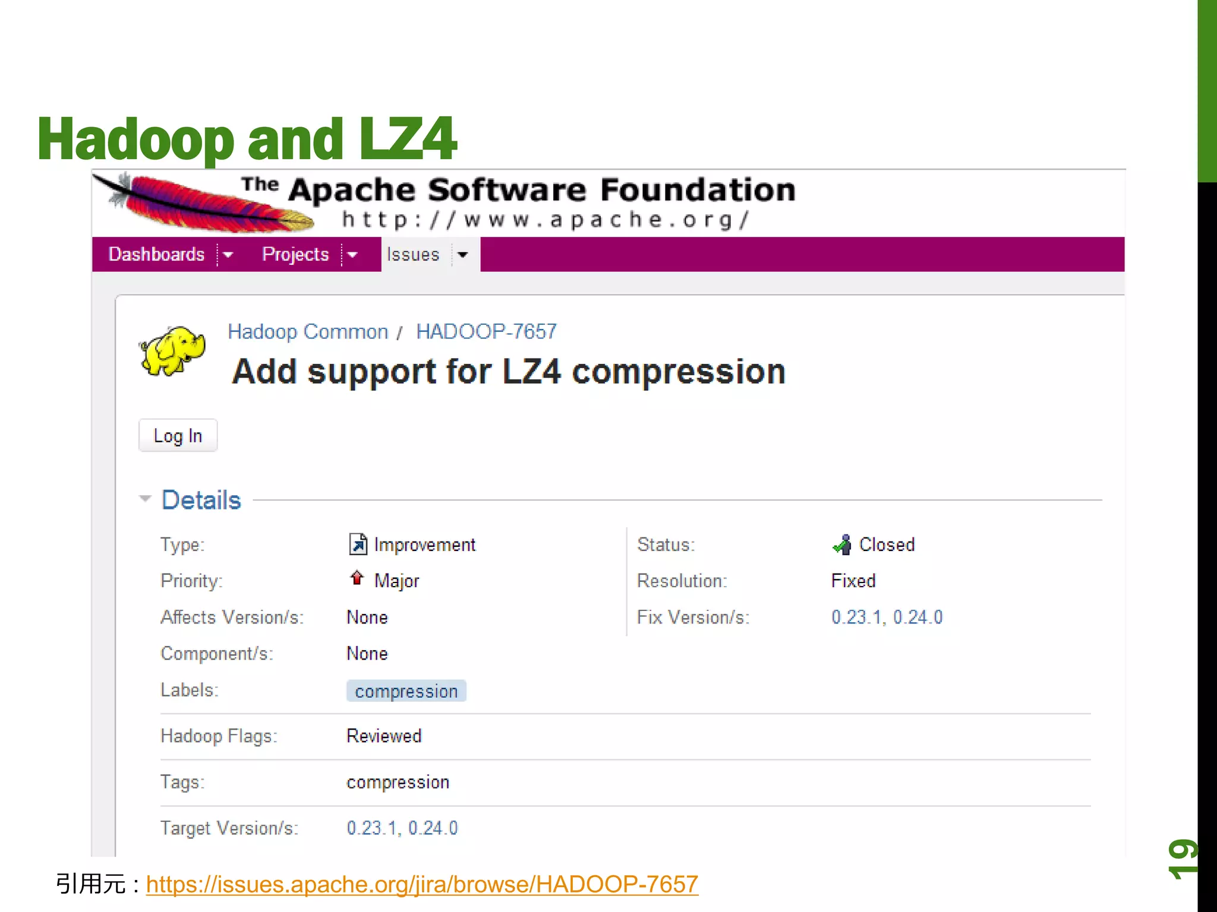
Task: Click the 'Fix Version/s:' label
Action: 693,617
